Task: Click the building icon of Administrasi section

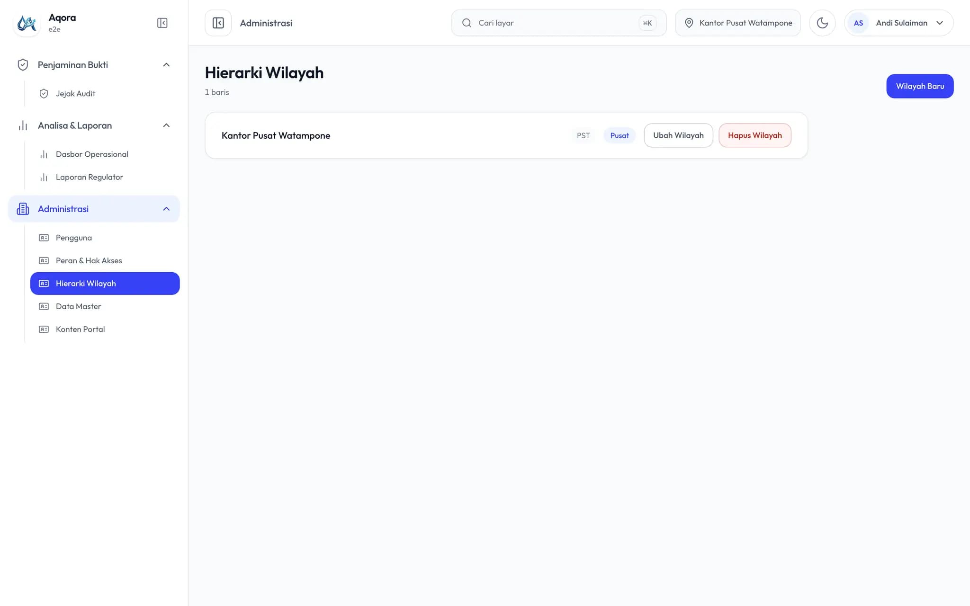Action: click(23, 209)
